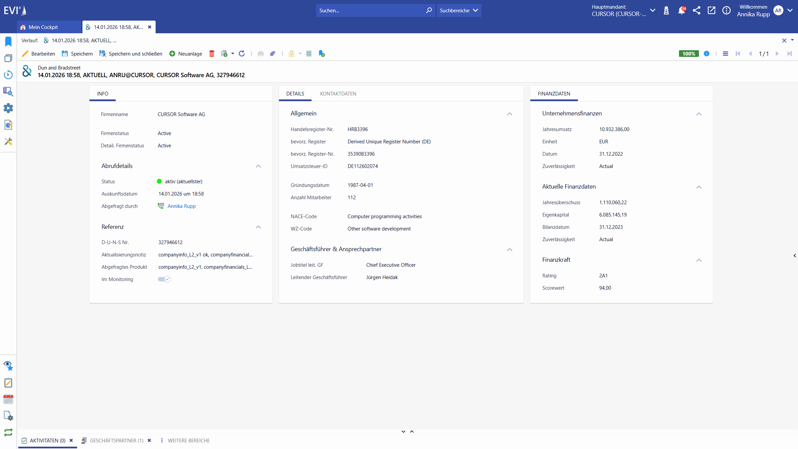
Task: Disable the 'Im Monitoring' toggle
Action: (x=164, y=279)
